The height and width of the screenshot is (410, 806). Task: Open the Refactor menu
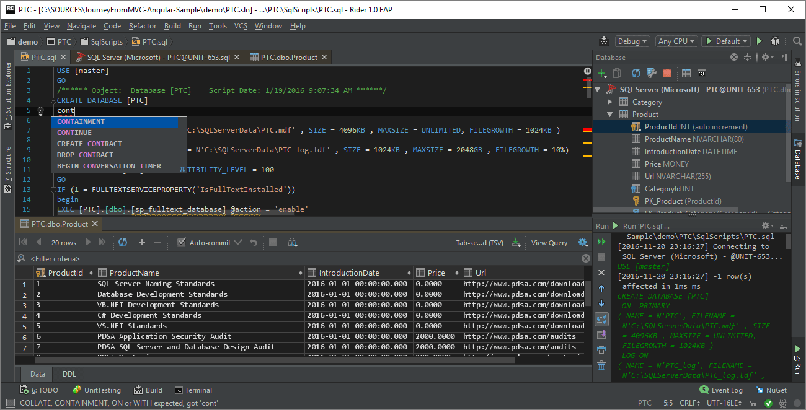(143, 26)
